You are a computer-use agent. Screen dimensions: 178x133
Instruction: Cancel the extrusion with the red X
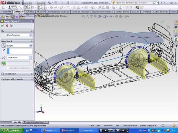coord(7,26)
